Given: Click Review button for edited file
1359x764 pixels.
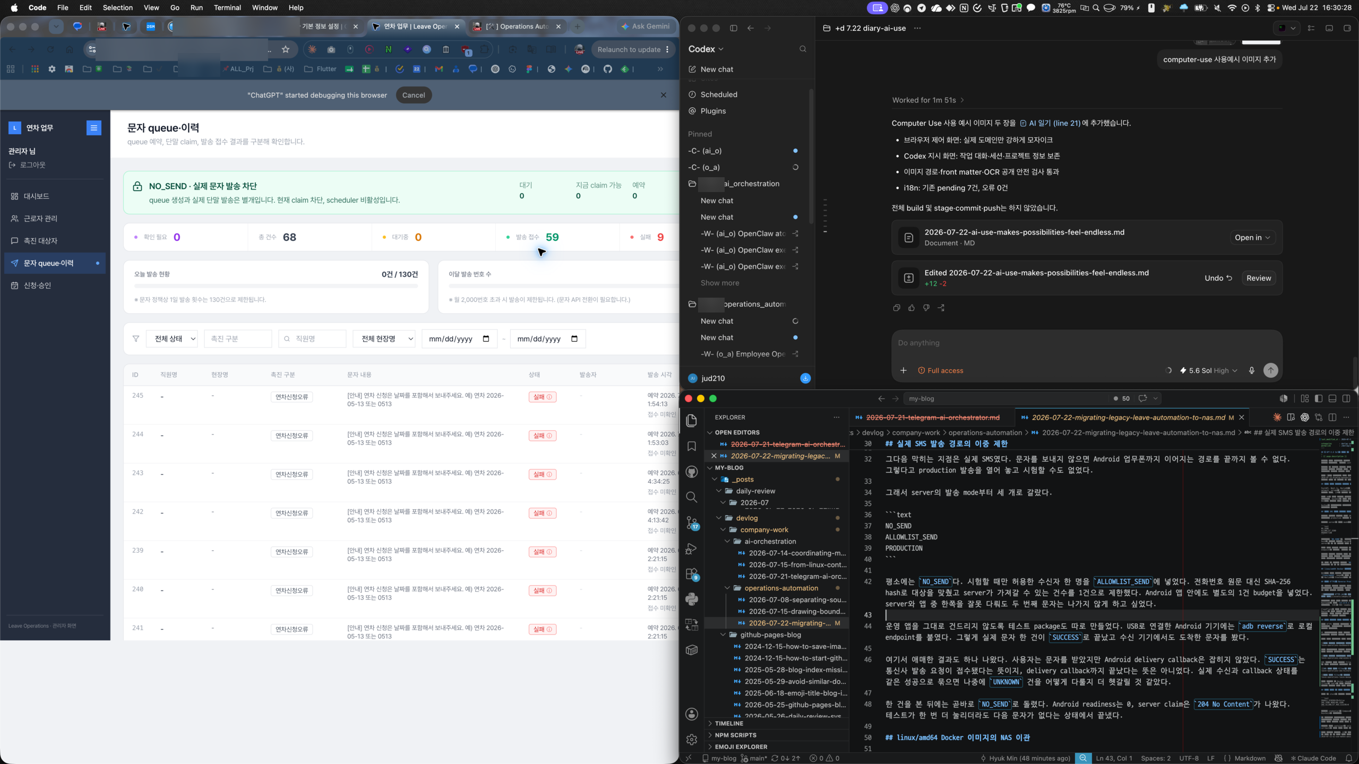Looking at the screenshot, I should coord(1259,278).
